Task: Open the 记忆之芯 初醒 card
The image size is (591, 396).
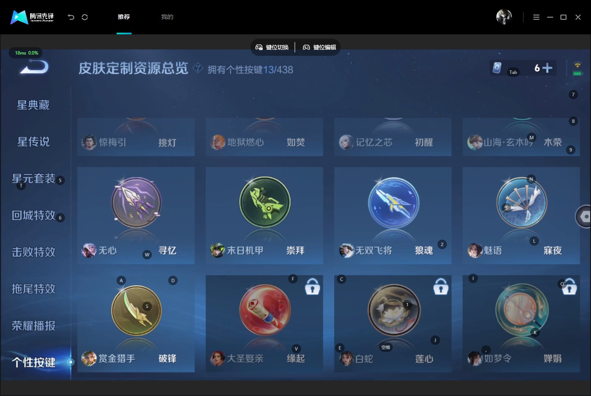Action: (x=393, y=137)
